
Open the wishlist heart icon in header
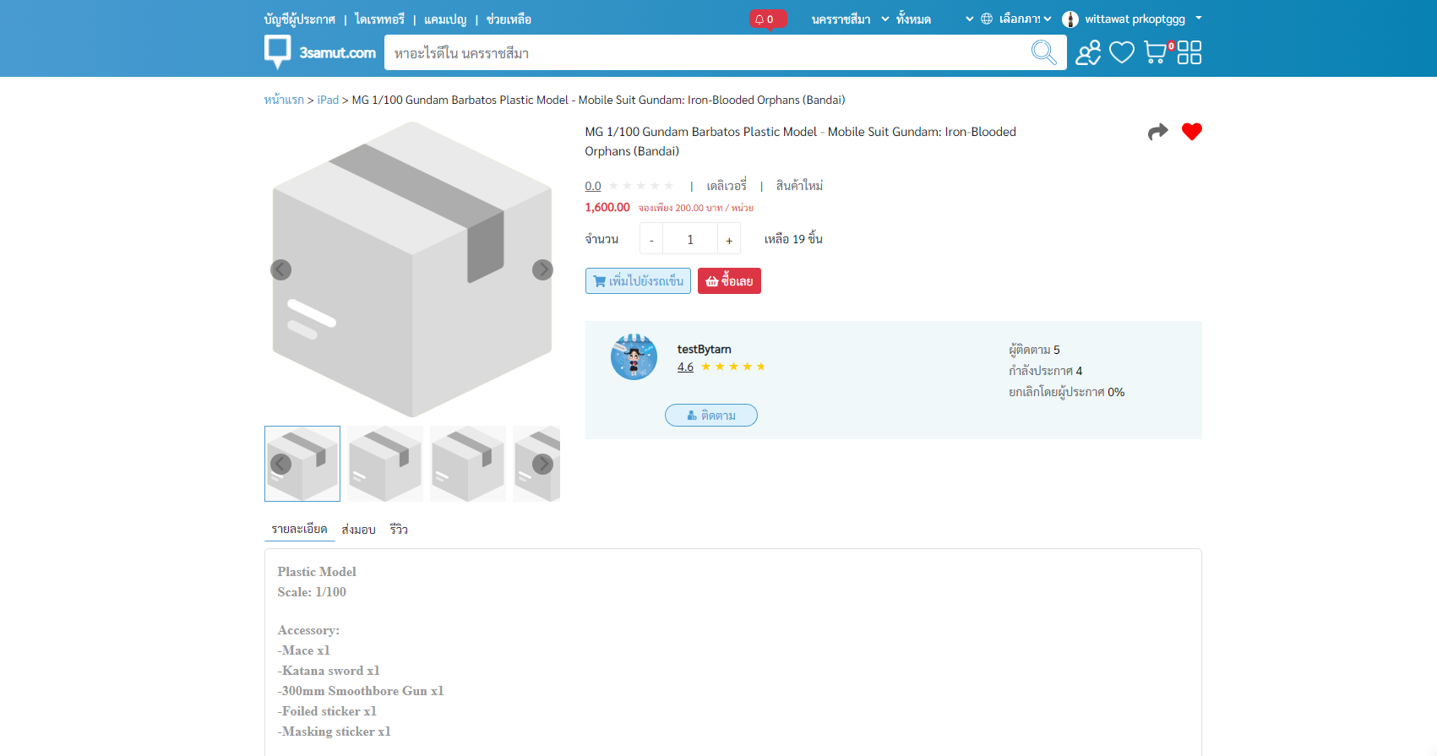tap(1122, 52)
